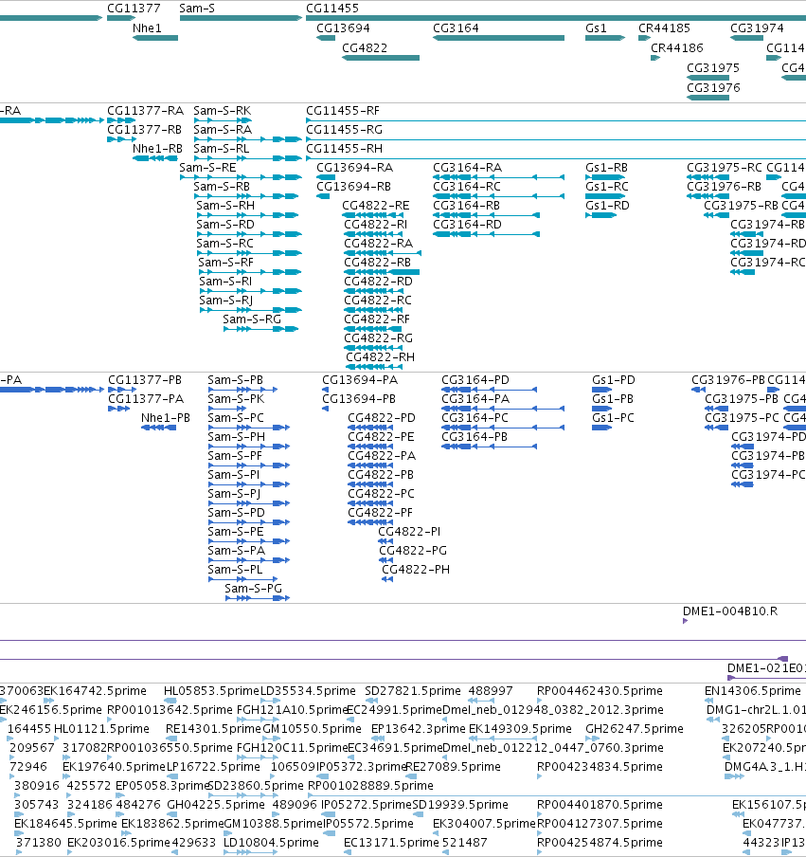This screenshot has width=806, height=857.
Task: Select the Sam-S gene label in the top track
Action: [197, 9]
